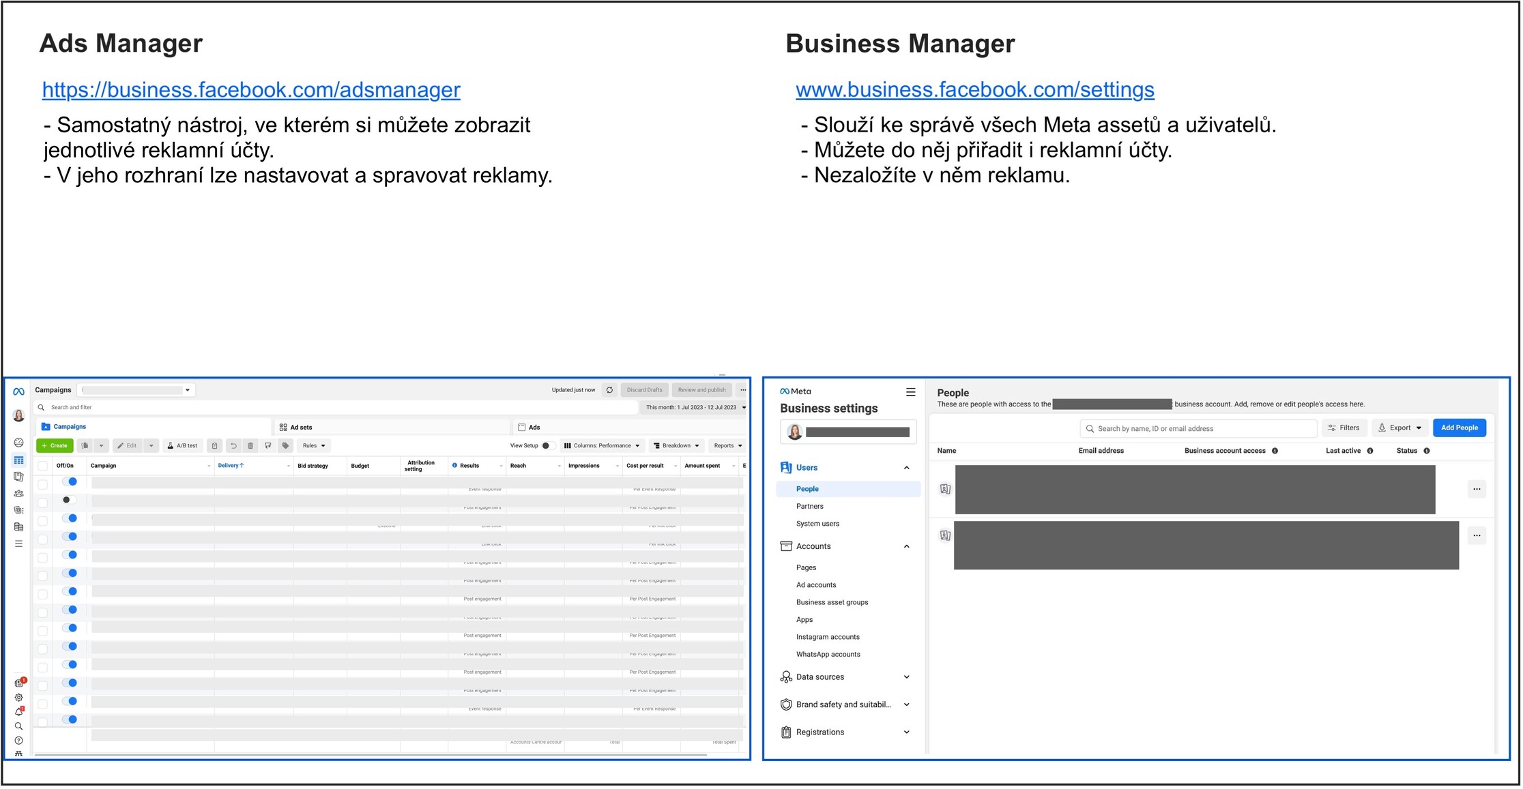Open the business.facebook.com/settings link

[x=975, y=90]
